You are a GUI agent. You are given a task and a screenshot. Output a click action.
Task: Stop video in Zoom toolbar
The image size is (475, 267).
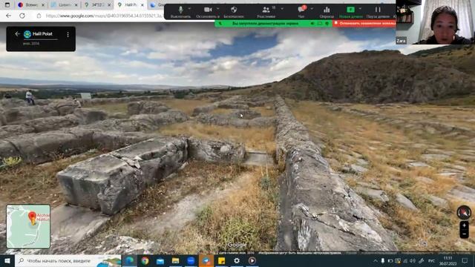click(x=208, y=12)
